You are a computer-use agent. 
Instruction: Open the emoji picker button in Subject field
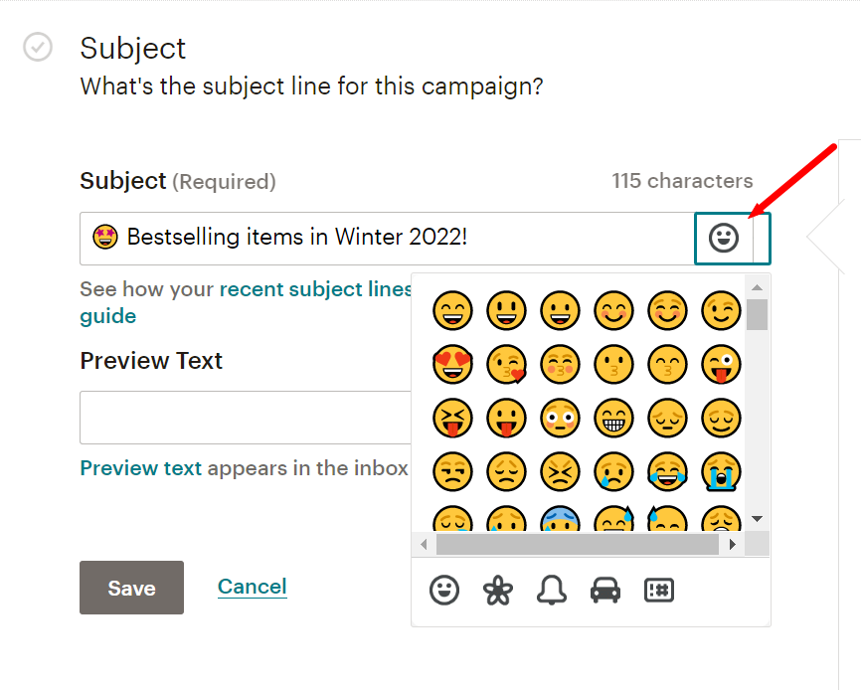[724, 238]
